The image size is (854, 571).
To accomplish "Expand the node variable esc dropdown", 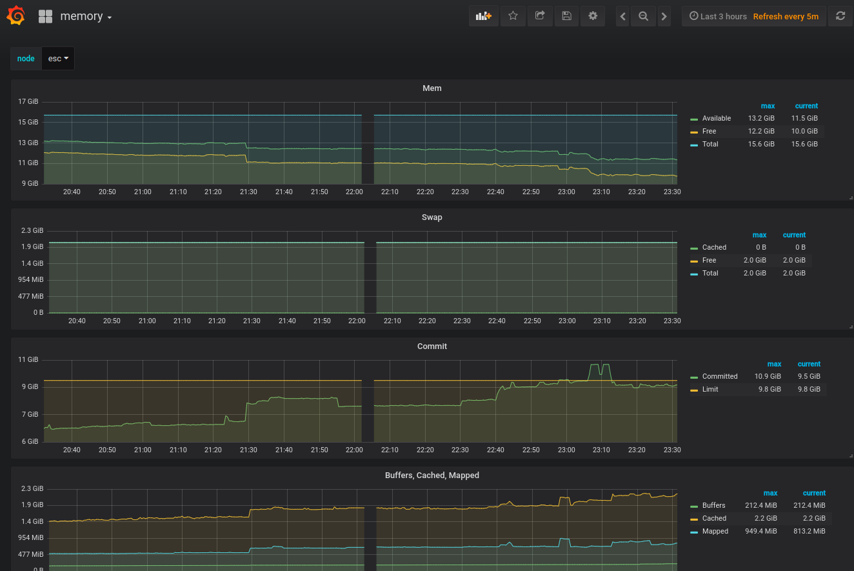I will [58, 59].
